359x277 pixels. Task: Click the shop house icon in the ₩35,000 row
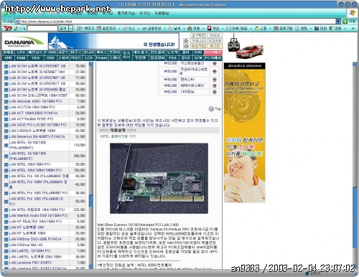coord(215,71)
